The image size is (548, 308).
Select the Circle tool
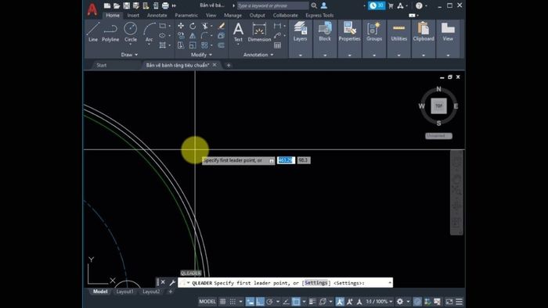pos(131,32)
